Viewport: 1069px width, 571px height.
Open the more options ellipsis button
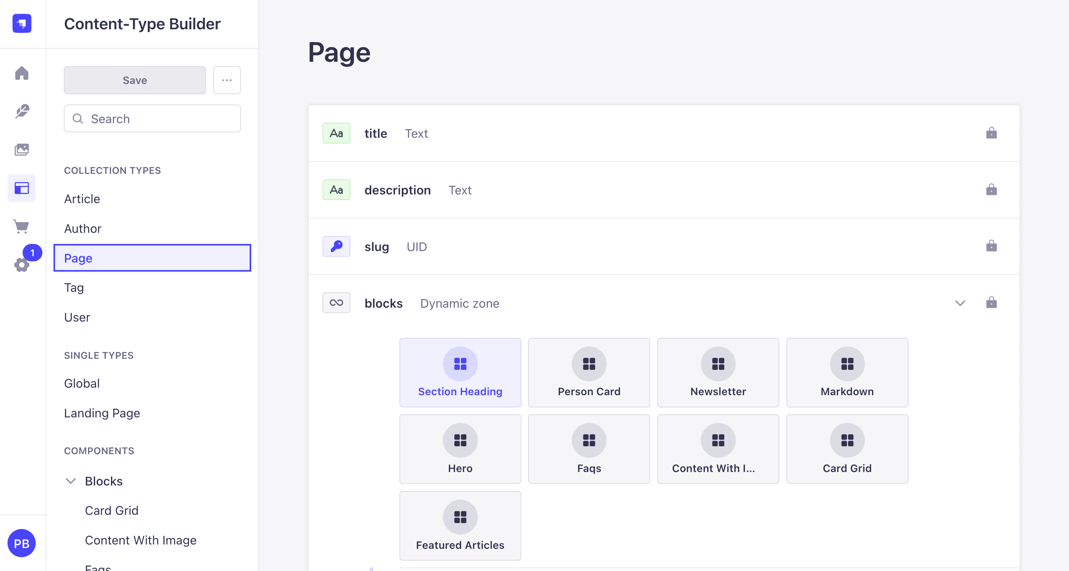pos(227,80)
